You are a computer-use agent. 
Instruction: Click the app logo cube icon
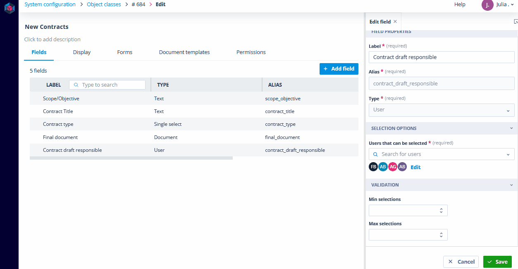tap(10, 8)
